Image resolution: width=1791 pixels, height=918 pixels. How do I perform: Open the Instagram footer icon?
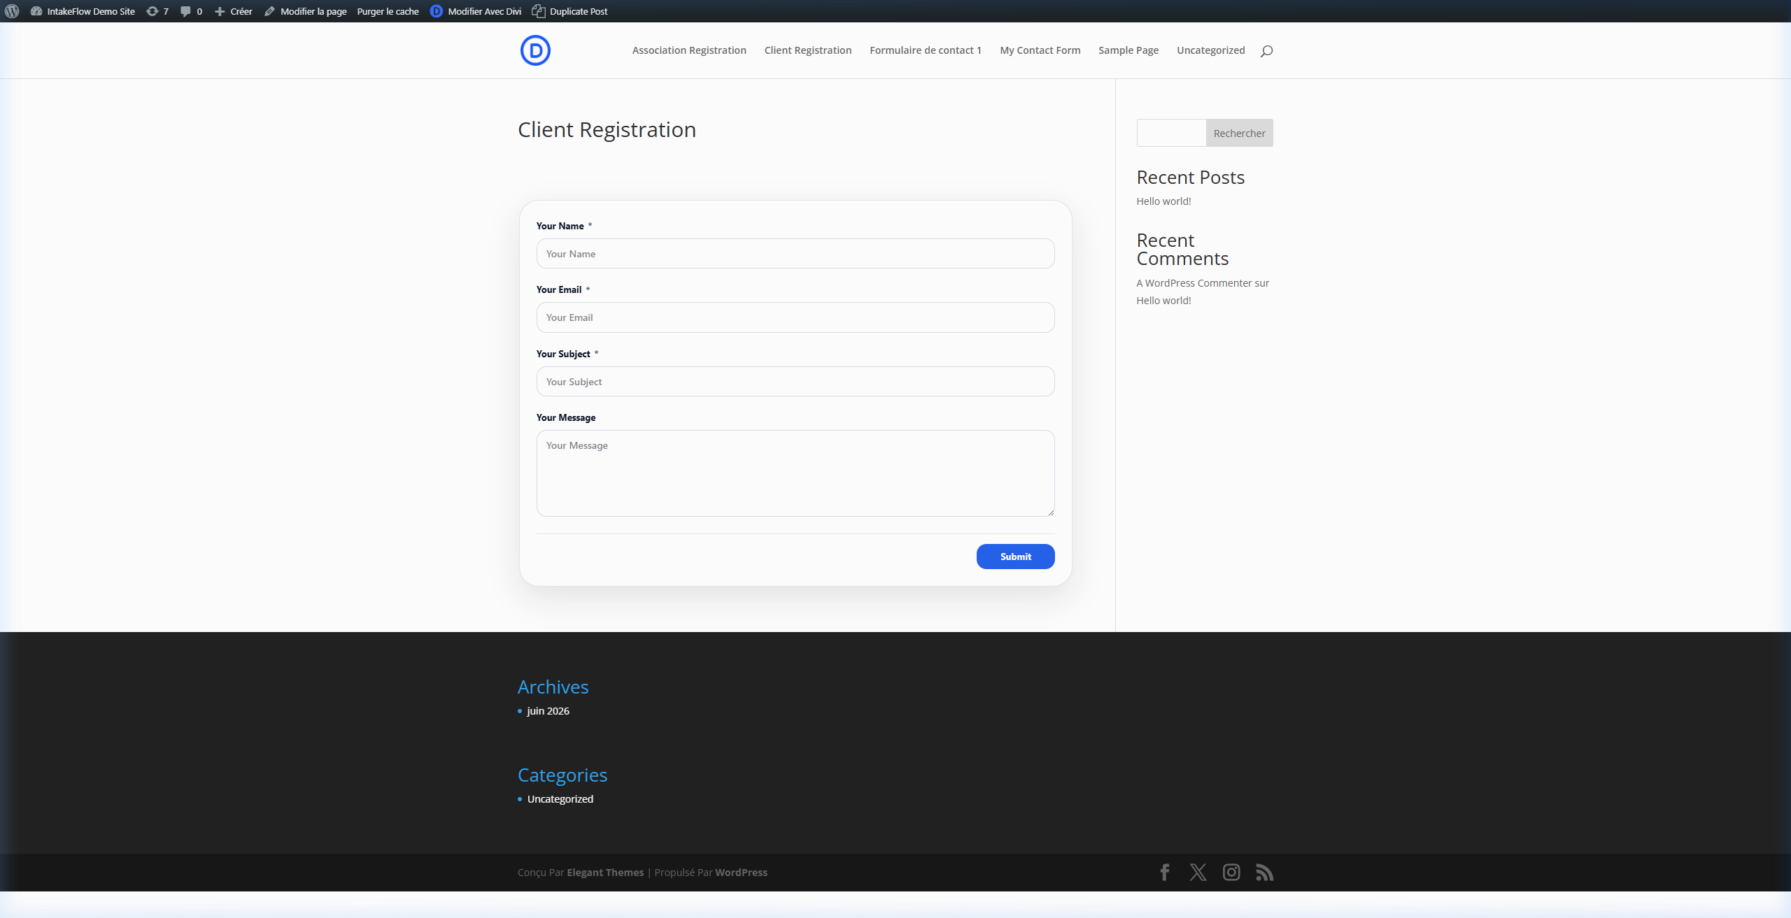(x=1231, y=873)
